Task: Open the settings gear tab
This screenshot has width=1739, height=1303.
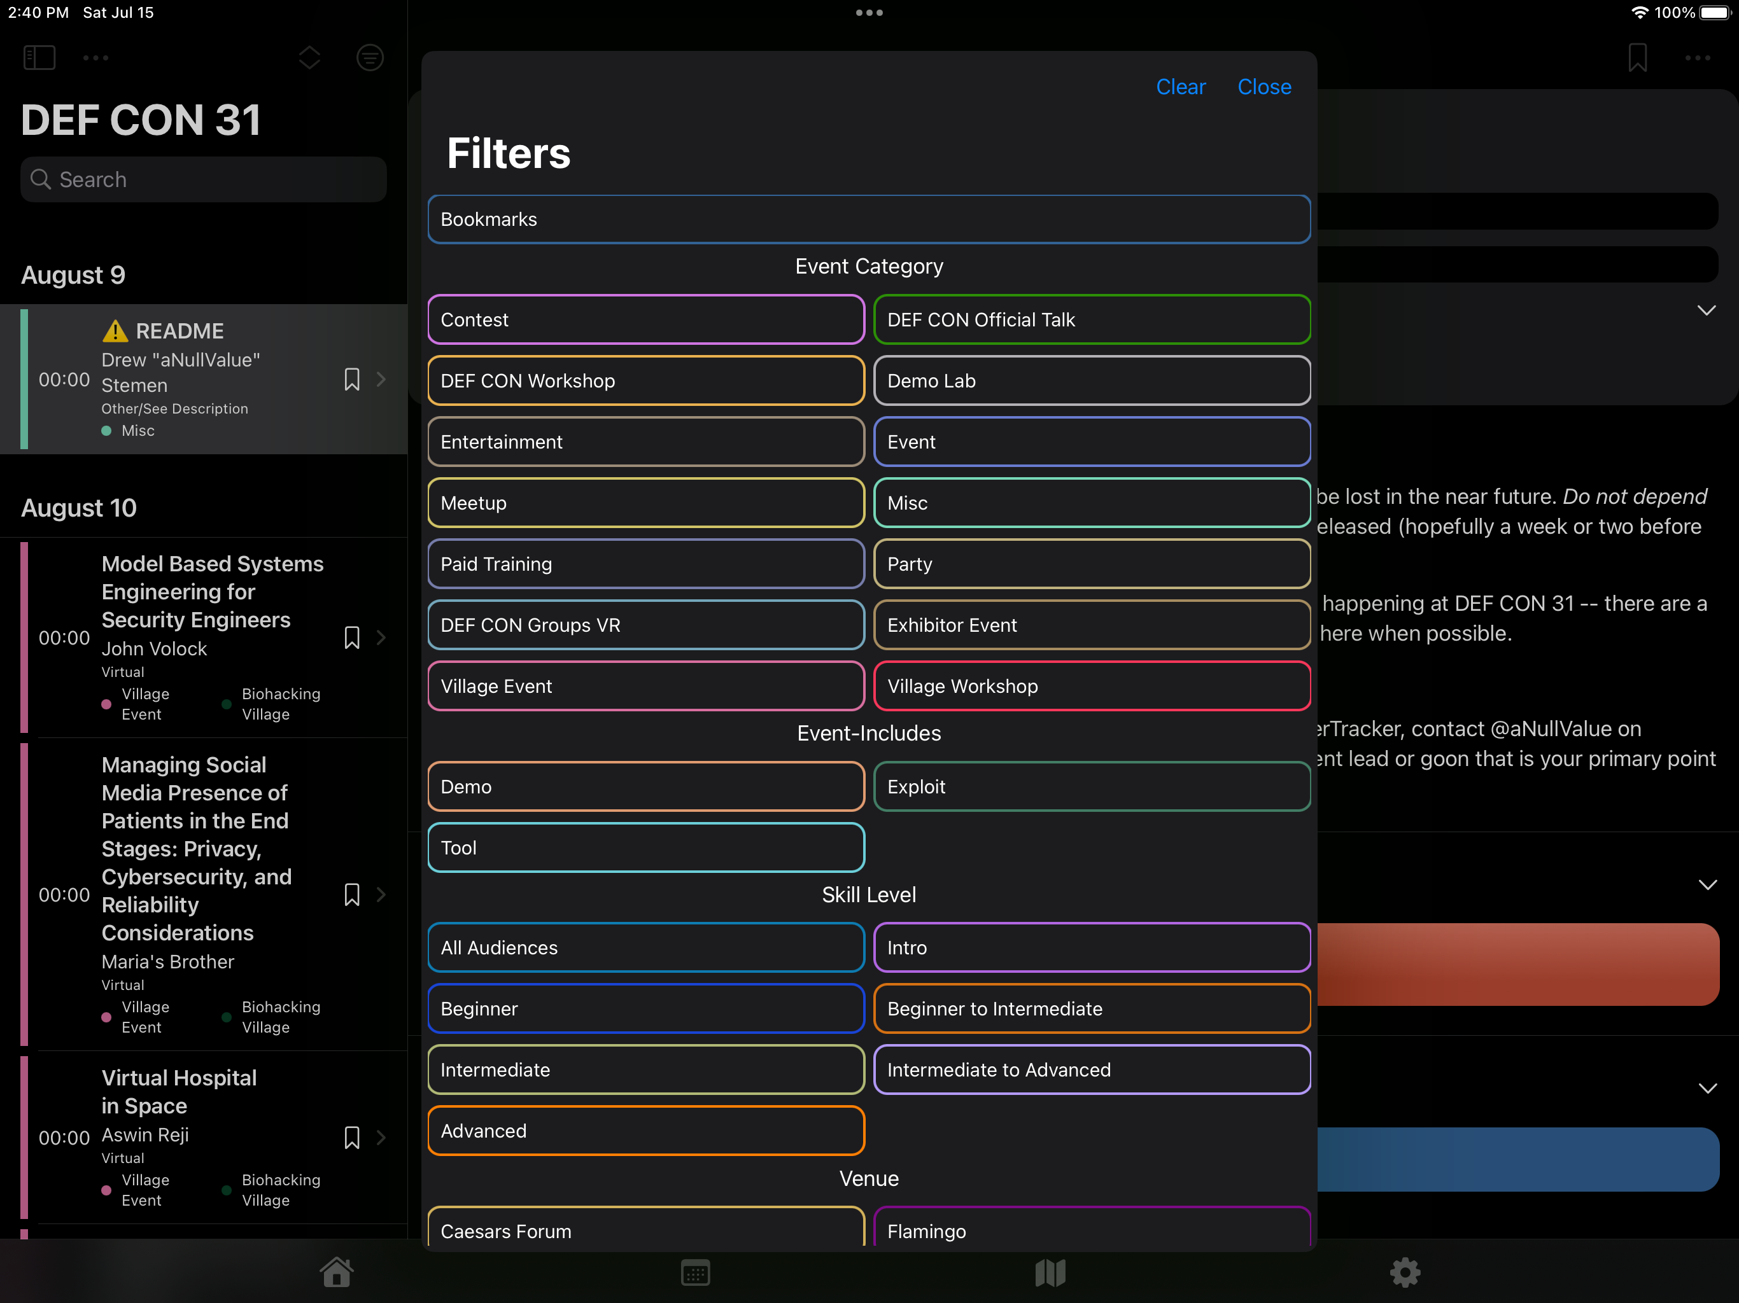Action: click(x=1405, y=1272)
